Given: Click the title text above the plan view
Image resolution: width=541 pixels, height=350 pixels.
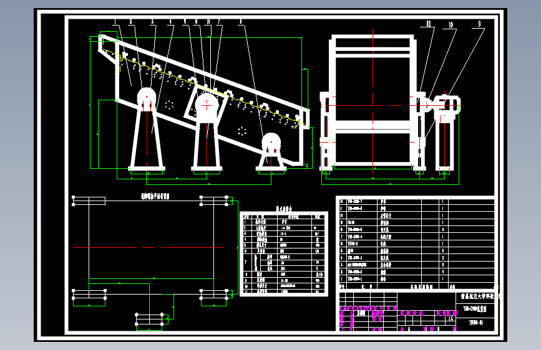Looking at the screenshot, I should (x=155, y=197).
